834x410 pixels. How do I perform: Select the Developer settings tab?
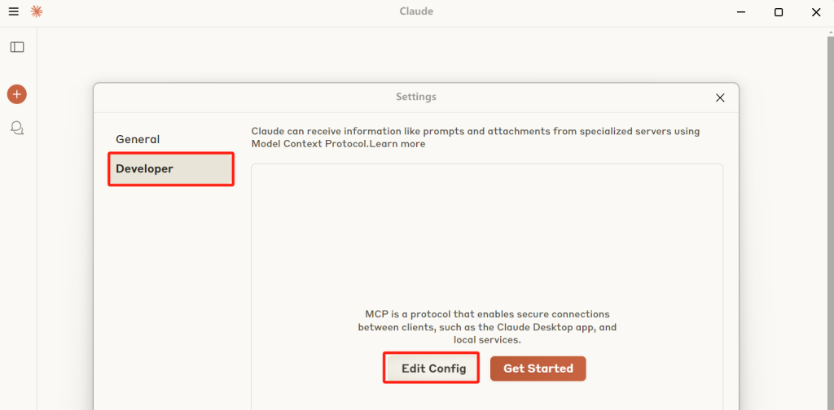pyautogui.click(x=171, y=169)
